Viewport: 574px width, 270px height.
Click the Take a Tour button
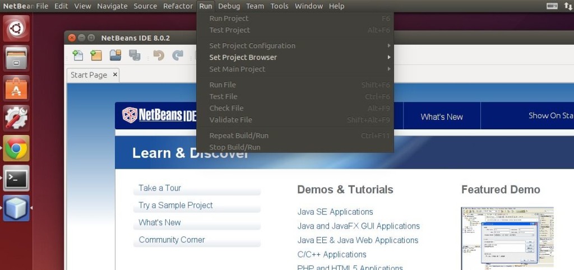coord(197,188)
